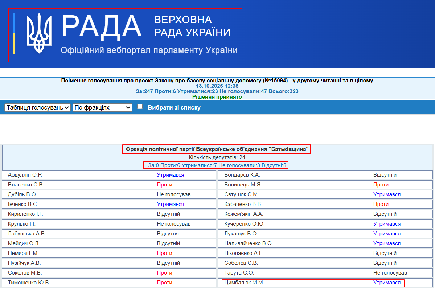435x288 pixels.
Task: Click the date '13.10.2026 12:35'
Action: pos(217,86)
